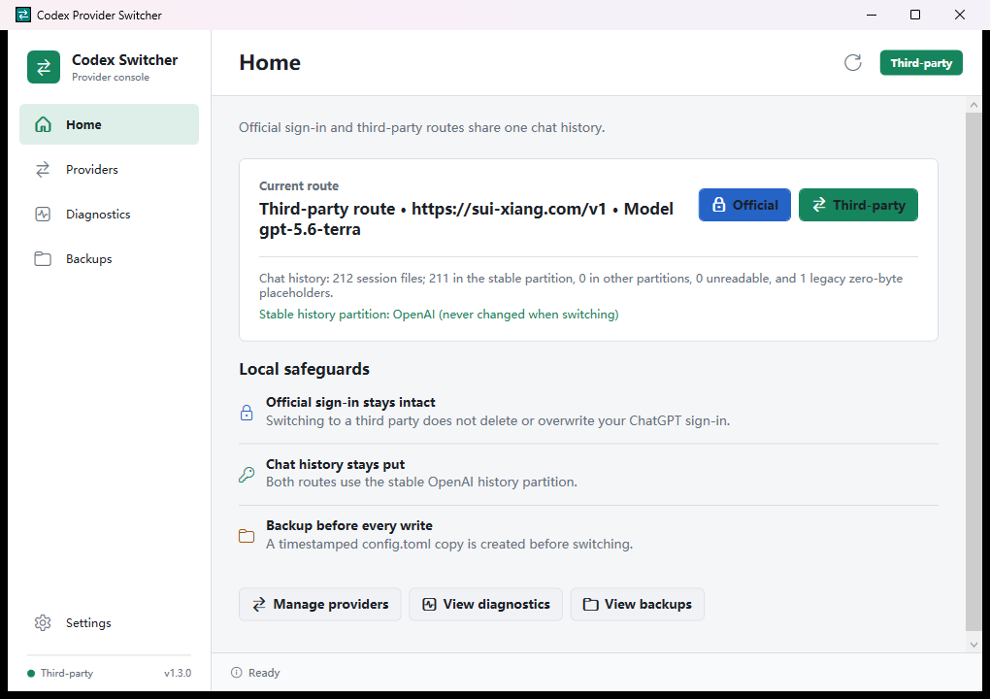Click the lock icon beside Official sign-in

[247, 413]
